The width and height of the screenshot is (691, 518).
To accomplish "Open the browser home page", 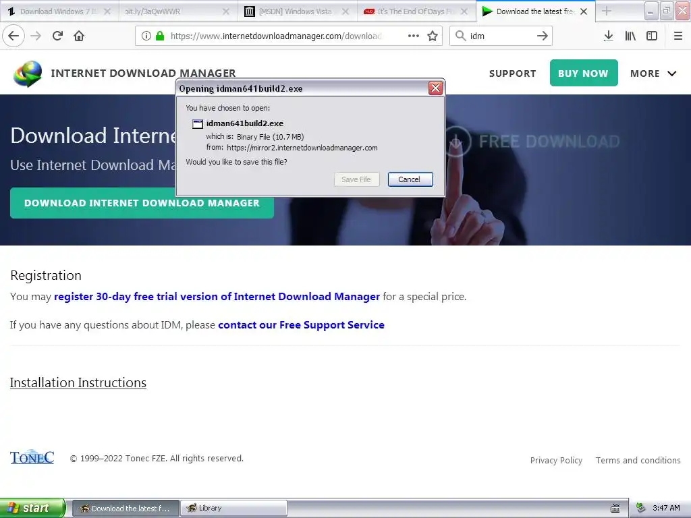I will point(79,36).
